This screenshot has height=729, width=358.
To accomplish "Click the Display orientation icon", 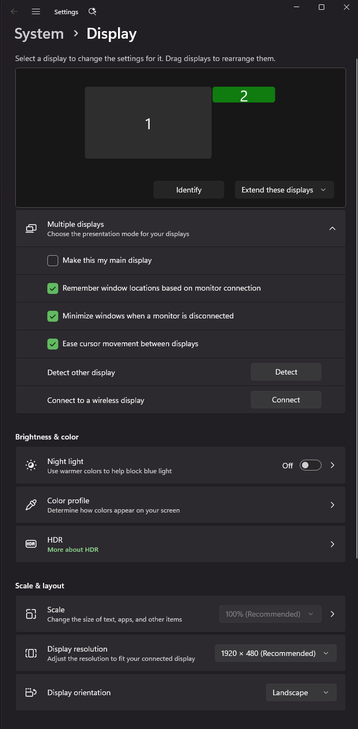I will click(x=31, y=692).
